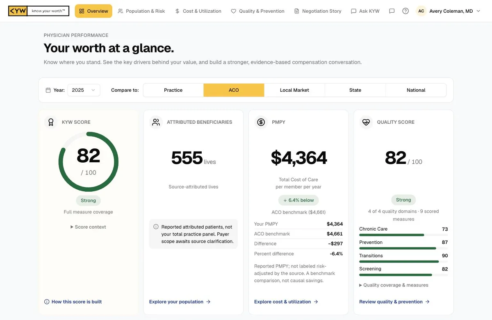This screenshot has width=492, height=320.
Task: Switch to Quality & Prevention tab
Action: [257, 11]
